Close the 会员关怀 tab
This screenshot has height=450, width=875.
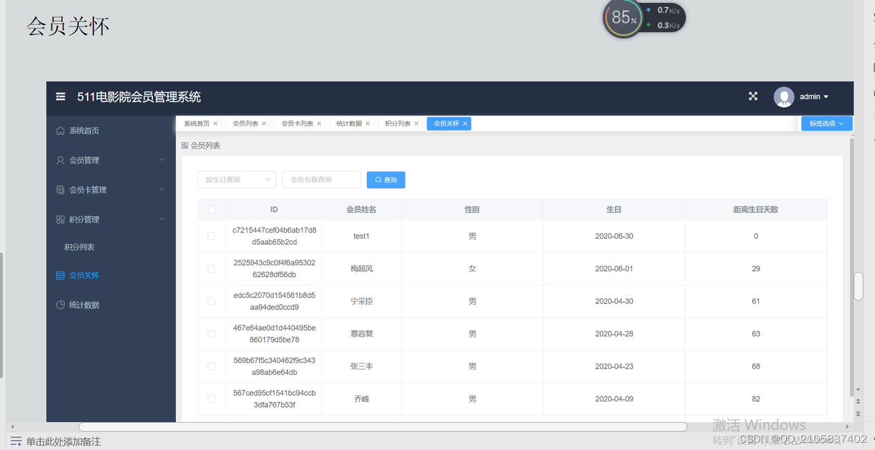(465, 124)
